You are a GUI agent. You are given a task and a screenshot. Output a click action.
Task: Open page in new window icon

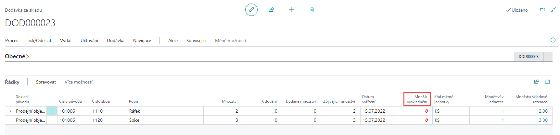pyautogui.click(x=542, y=10)
